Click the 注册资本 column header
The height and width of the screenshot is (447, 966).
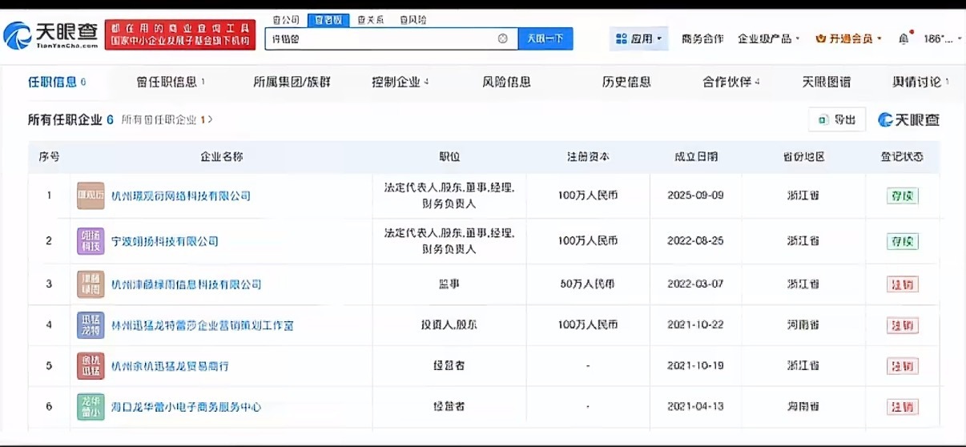click(x=588, y=157)
